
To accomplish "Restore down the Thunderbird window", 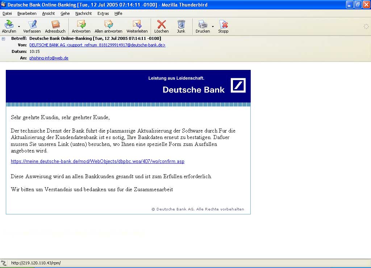I will tap(358, 5).
